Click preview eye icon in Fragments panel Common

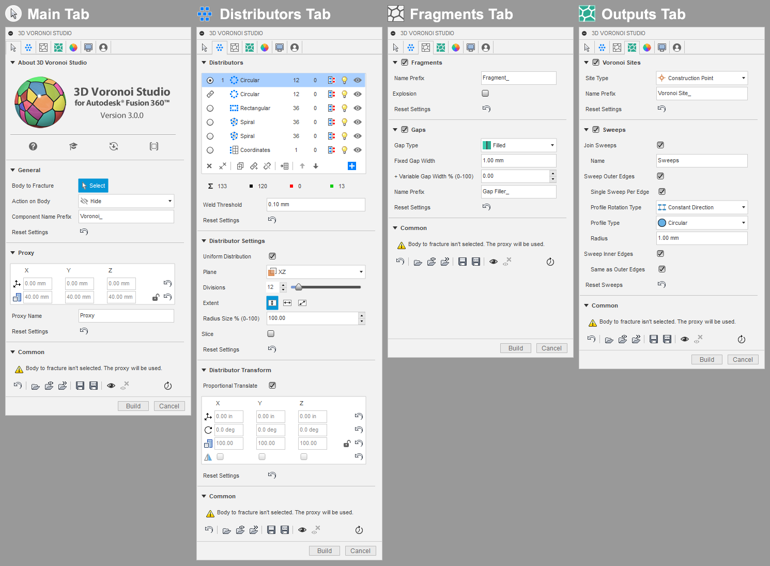pyautogui.click(x=494, y=262)
